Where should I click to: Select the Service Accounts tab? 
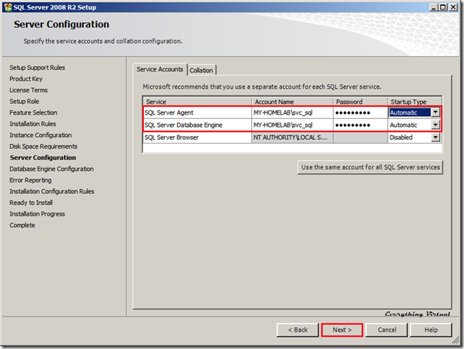point(160,69)
